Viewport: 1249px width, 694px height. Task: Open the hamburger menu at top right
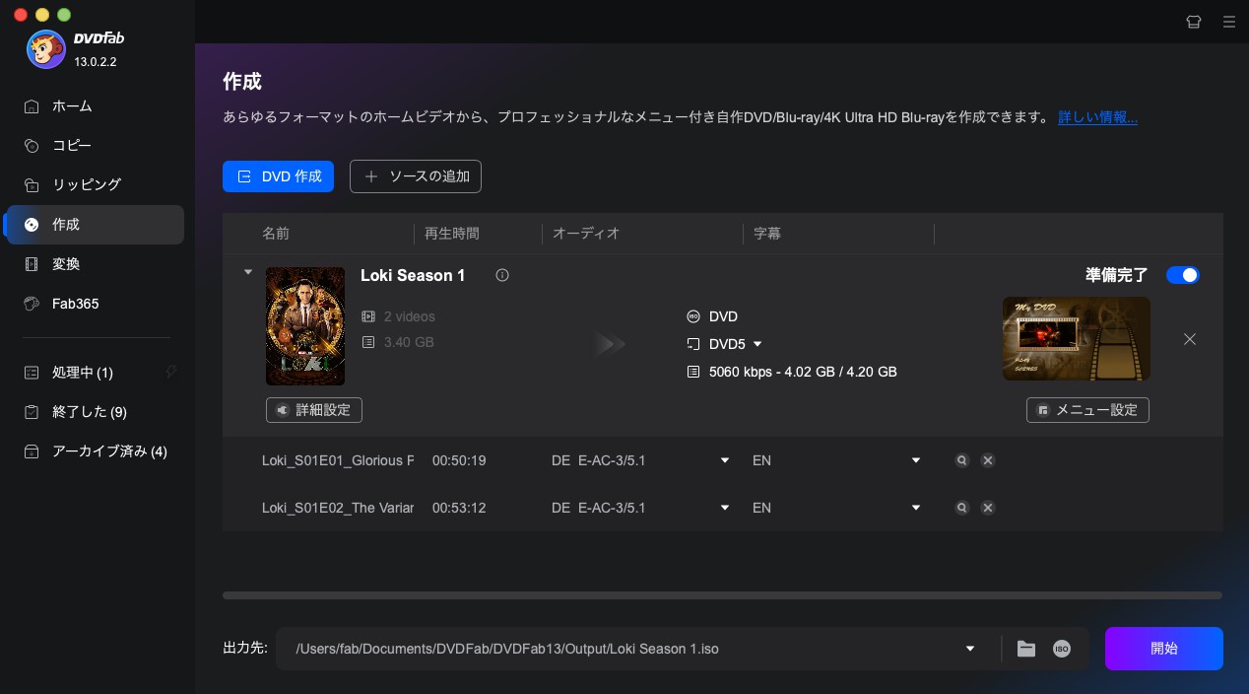(x=1228, y=21)
